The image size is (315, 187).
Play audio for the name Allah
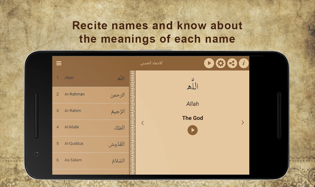coord(192,130)
